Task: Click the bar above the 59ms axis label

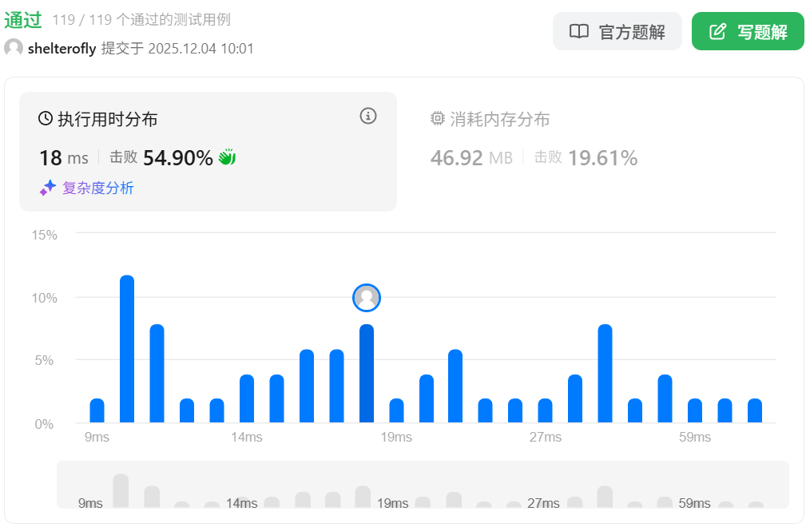Action: [x=695, y=410]
